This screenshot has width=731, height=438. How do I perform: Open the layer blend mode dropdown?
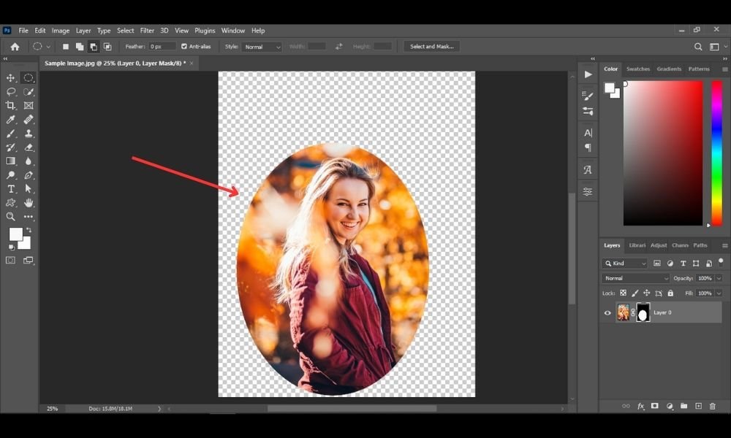coord(635,278)
